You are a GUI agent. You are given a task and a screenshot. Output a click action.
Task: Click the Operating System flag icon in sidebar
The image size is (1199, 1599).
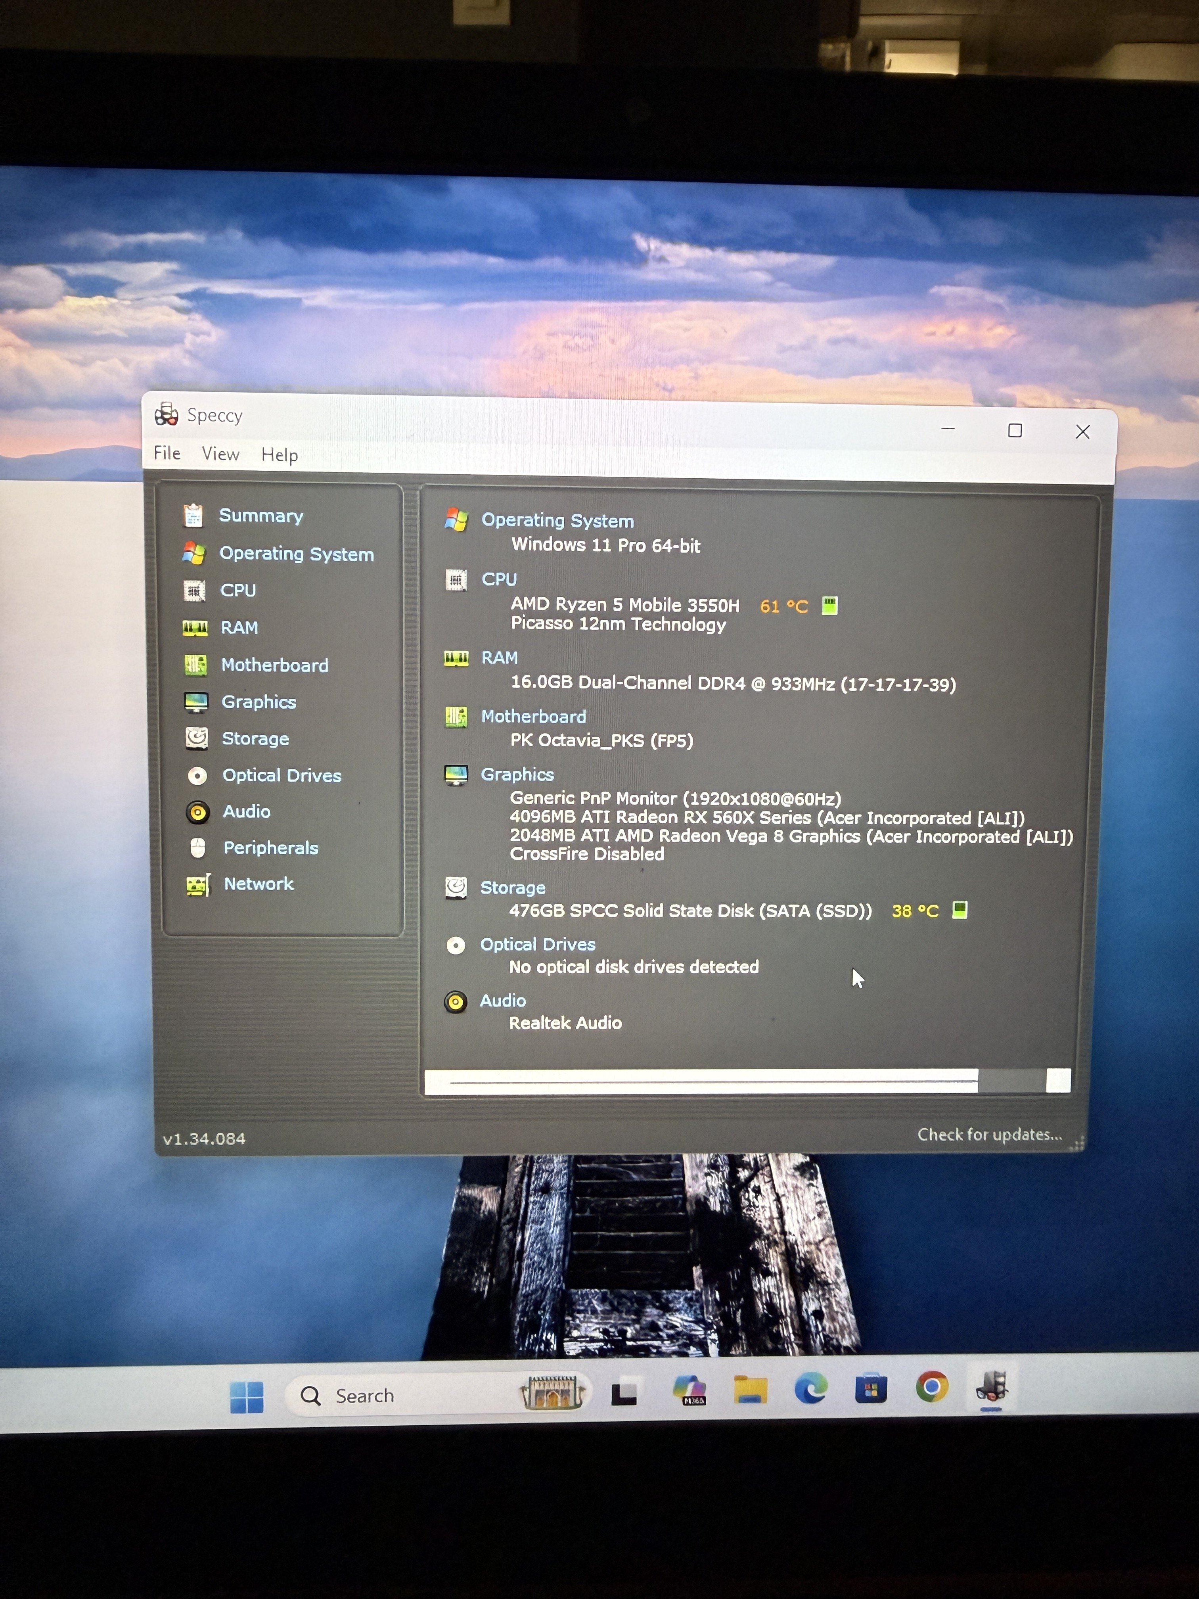click(x=194, y=553)
